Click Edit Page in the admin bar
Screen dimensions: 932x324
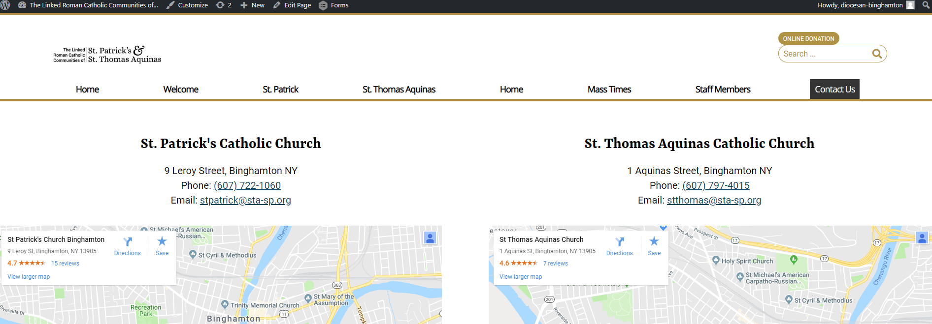pos(292,5)
